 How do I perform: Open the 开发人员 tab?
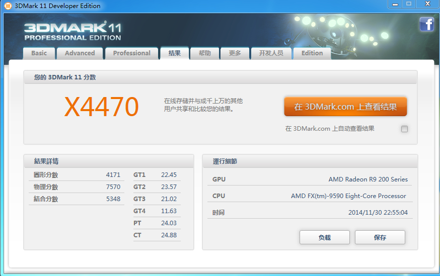[271, 53]
